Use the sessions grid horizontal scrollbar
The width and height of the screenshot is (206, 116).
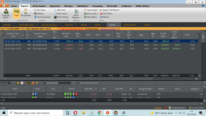[101, 79]
